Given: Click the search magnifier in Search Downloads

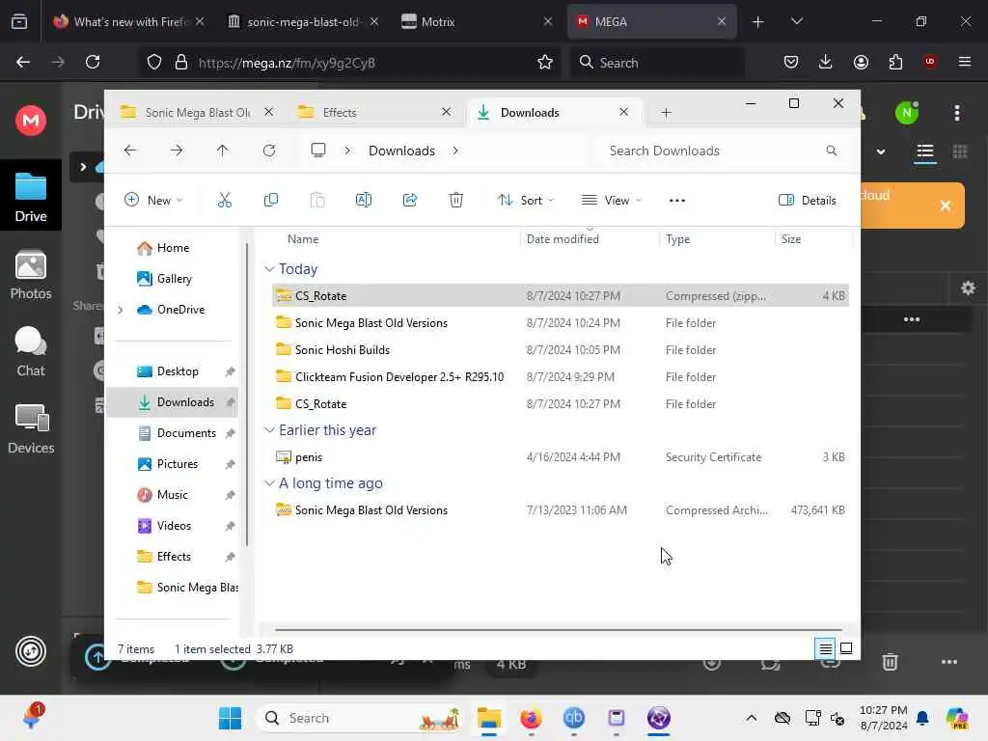Looking at the screenshot, I should click(x=831, y=151).
